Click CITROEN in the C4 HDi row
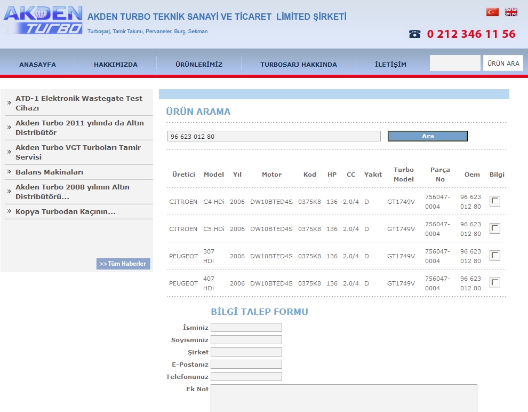The image size is (528, 412). coord(183,202)
